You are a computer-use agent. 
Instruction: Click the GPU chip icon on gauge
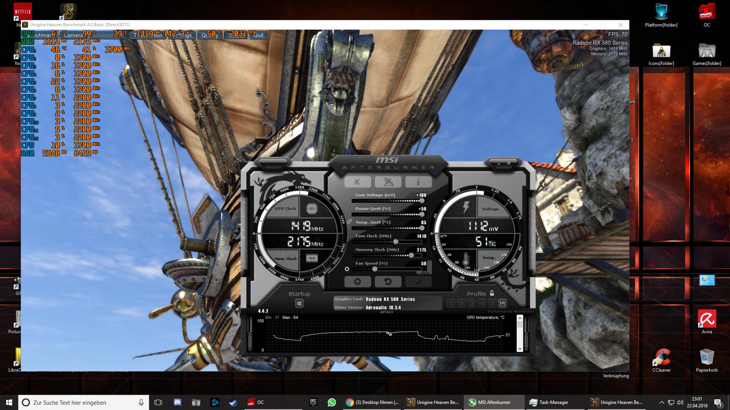click(312, 209)
